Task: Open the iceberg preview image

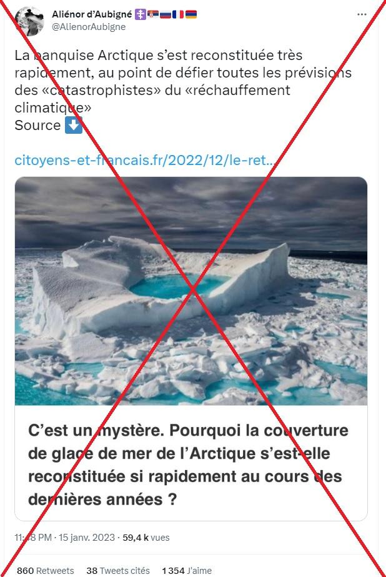Action: [191, 291]
